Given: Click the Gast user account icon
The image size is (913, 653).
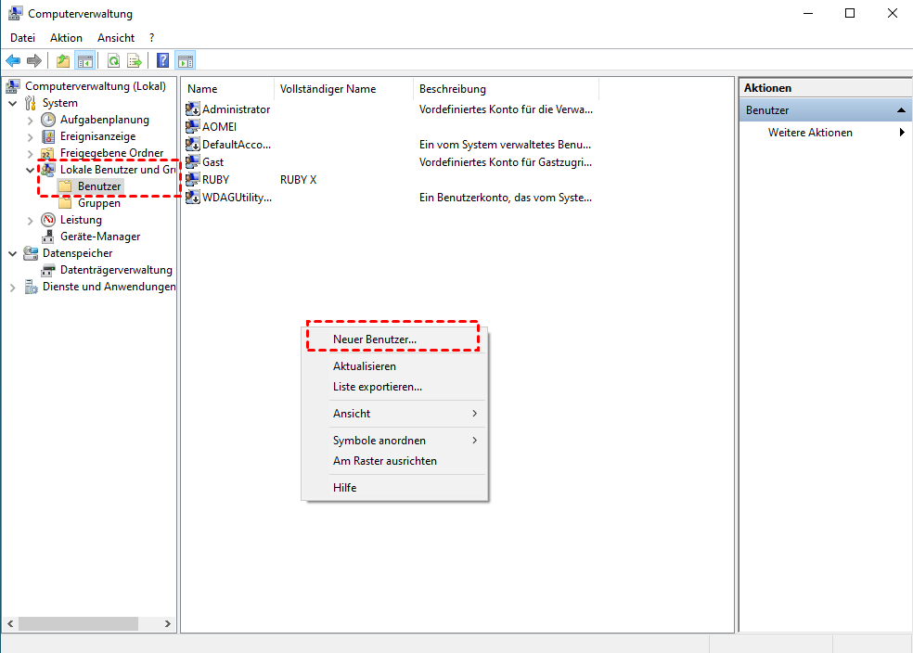Looking at the screenshot, I should pyautogui.click(x=193, y=161).
